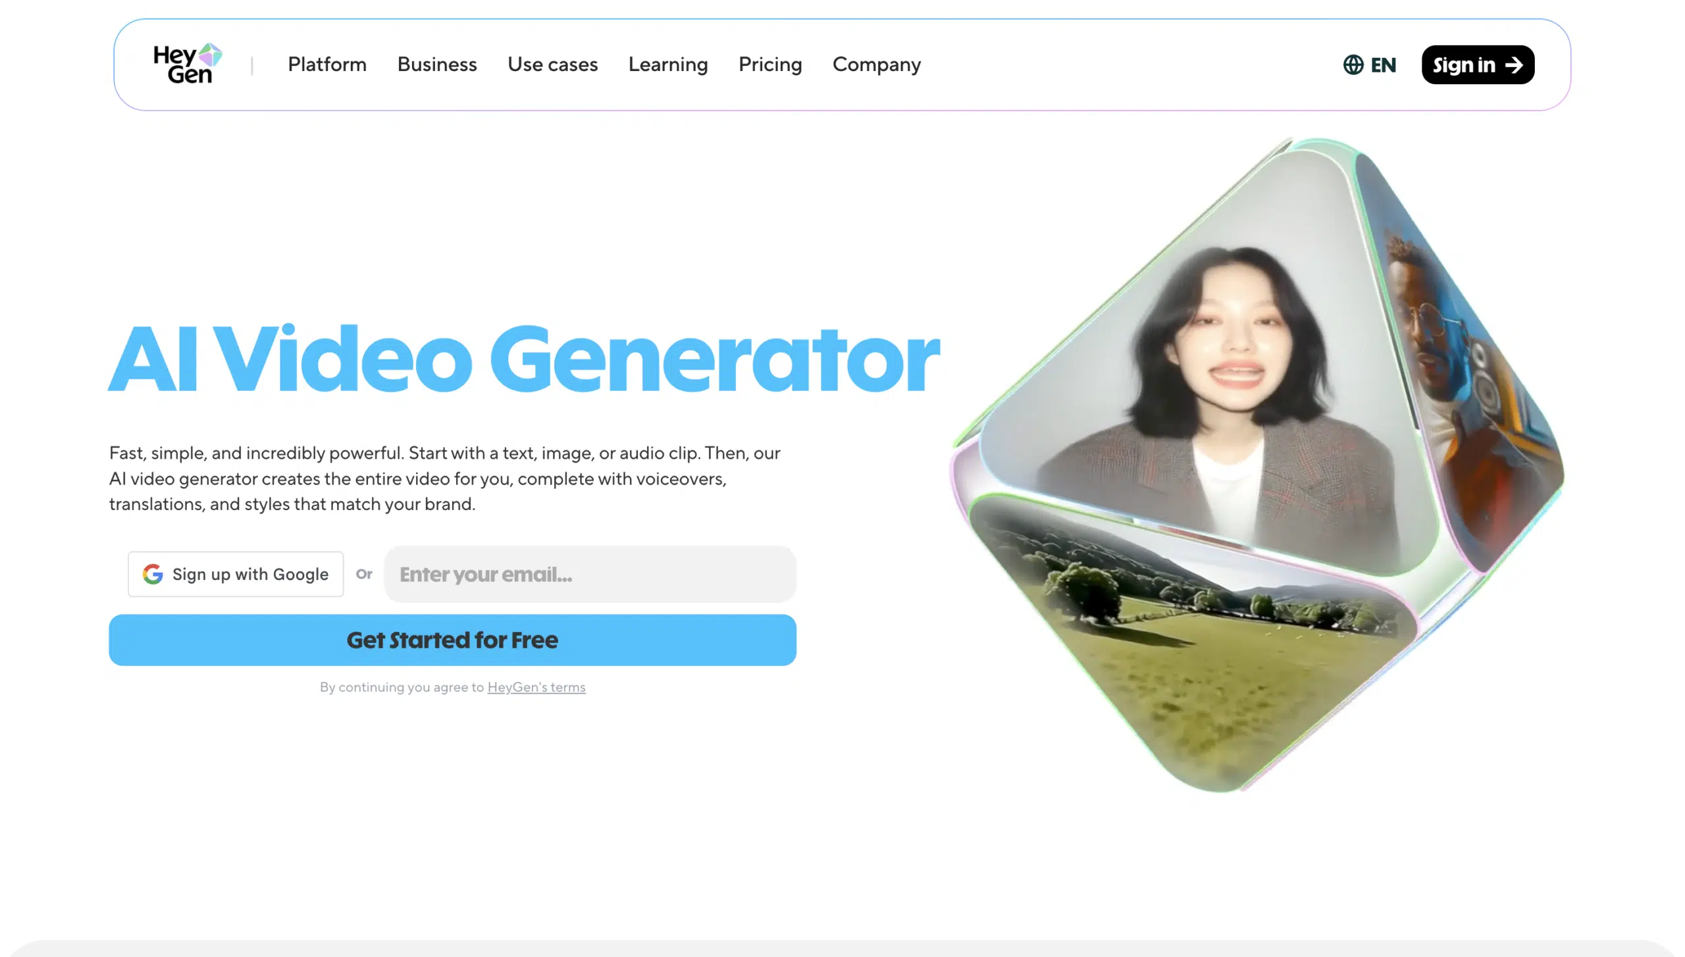The image size is (1685, 957).
Task: Open the Platform dropdown
Action: (x=326, y=64)
